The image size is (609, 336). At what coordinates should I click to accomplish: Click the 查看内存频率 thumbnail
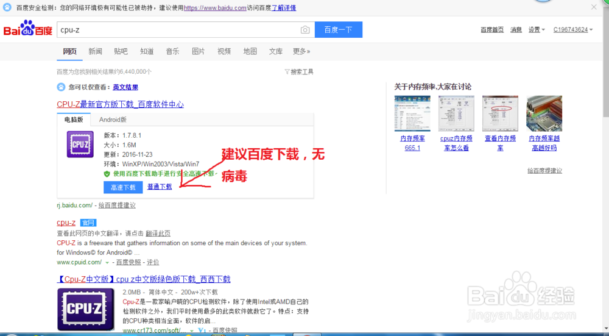500,113
